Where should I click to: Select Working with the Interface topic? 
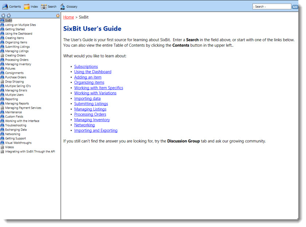click(22, 121)
